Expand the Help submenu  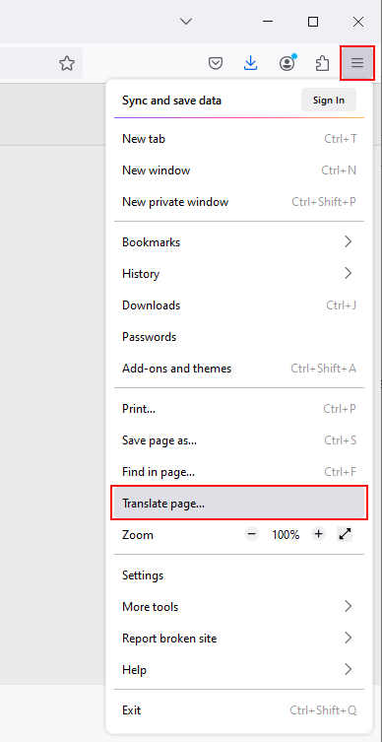pos(239,670)
